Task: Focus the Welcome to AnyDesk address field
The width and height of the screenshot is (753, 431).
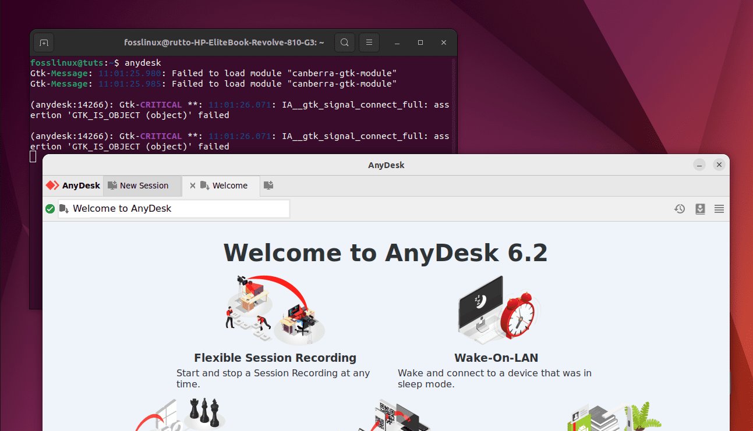Action: coord(174,209)
